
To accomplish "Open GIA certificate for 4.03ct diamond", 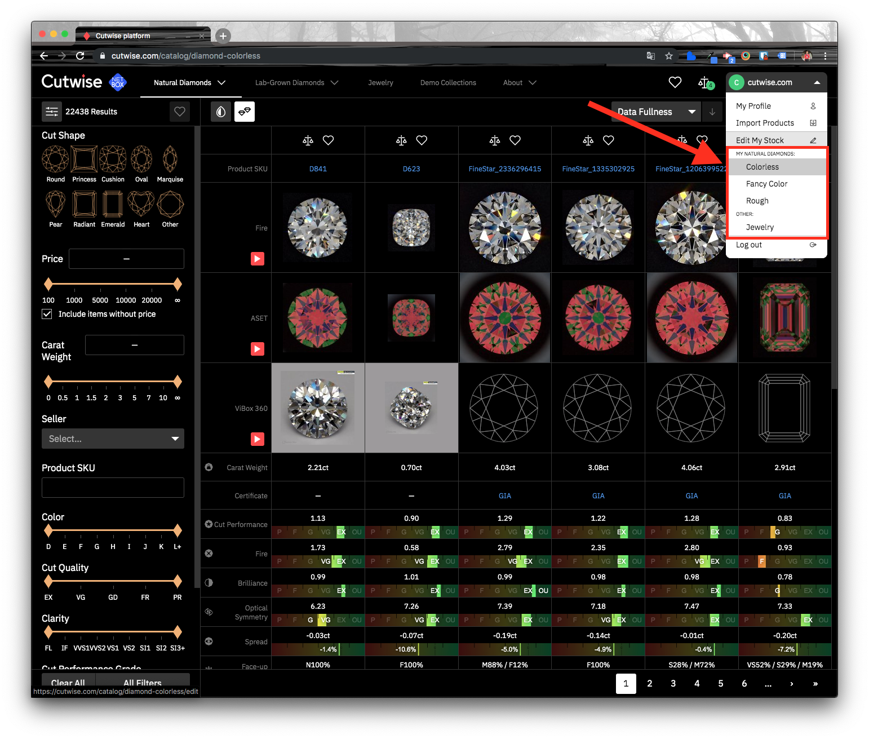I will pos(505,495).
